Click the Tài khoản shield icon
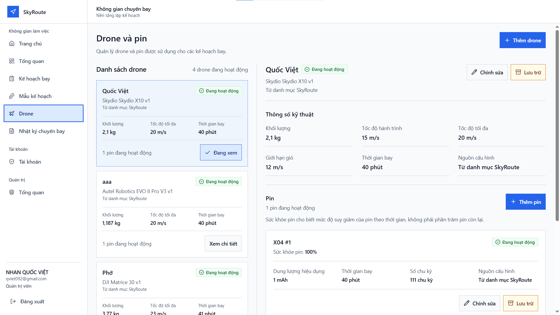Screen dimensions: 560x315 [12, 162]
